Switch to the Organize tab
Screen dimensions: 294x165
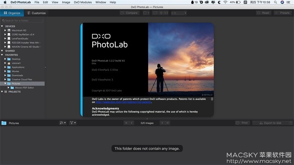(x=12, y=13)
